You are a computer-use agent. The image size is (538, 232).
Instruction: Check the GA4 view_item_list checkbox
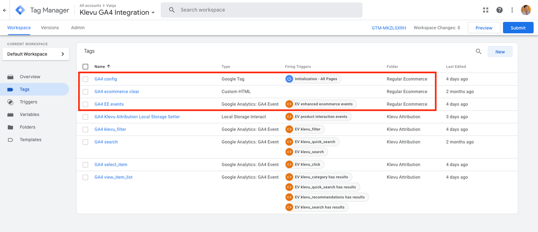tap(86, 177)
